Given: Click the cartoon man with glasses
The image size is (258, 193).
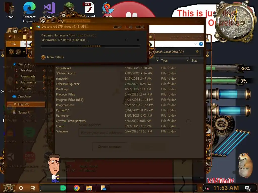Looking at the screenshot, I should (x=55, y=168).
